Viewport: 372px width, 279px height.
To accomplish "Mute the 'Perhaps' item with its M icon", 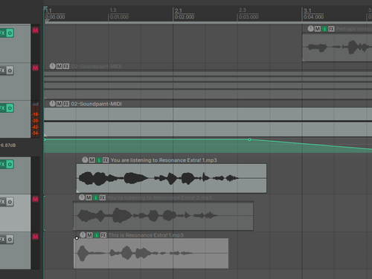I will [318, 29].
